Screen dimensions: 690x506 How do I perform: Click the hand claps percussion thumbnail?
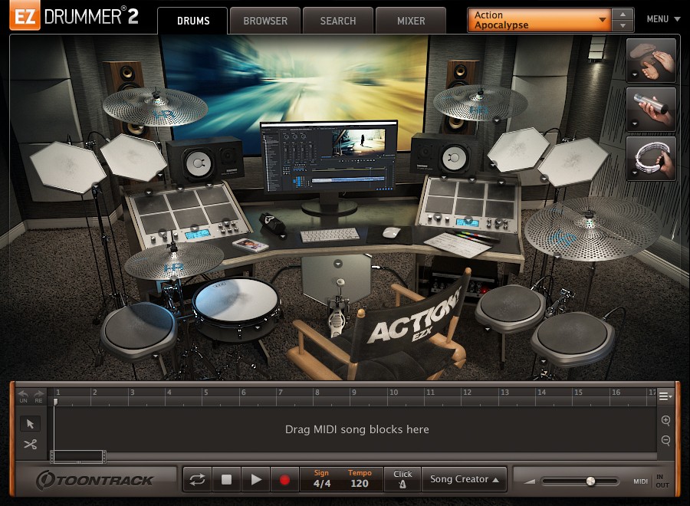[x=651, y=61]
